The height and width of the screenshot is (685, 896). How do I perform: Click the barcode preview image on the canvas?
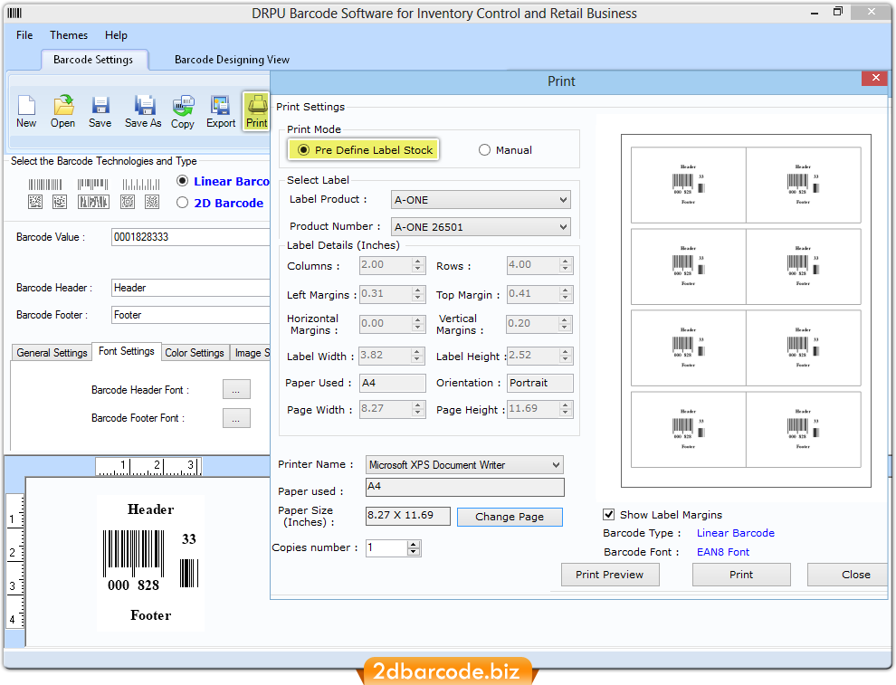click(151, 563)
